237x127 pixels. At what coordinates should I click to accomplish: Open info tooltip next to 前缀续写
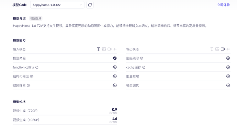(142, 58)
